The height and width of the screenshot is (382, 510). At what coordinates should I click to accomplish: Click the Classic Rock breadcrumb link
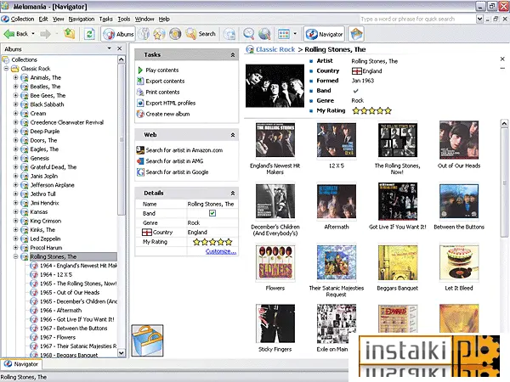pos(275,49)
